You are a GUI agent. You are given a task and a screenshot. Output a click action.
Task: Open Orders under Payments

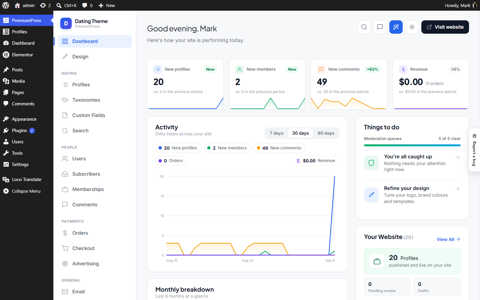point(95,233)
